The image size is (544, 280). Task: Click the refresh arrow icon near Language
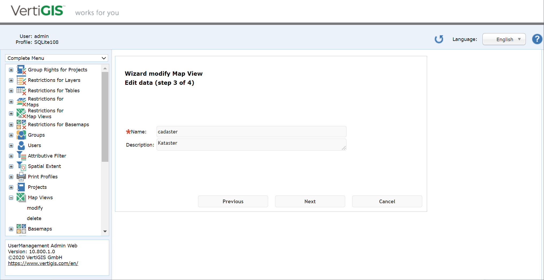(439, 39)
